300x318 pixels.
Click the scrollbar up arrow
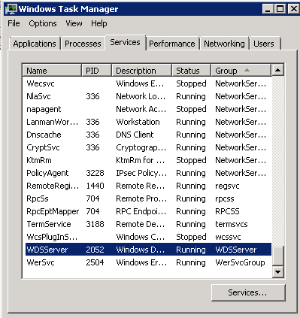tap(277, 70)
